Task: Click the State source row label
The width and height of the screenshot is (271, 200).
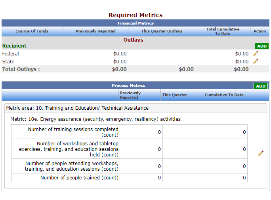Action: pos(8,62)
